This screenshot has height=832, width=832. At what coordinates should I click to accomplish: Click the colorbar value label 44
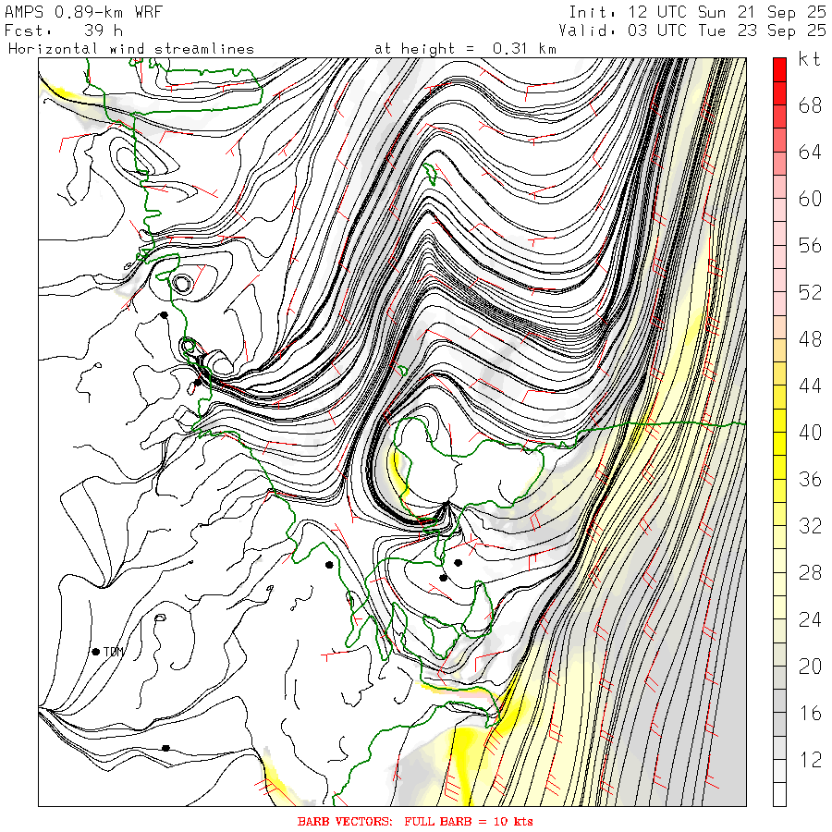tap(810, 385)
